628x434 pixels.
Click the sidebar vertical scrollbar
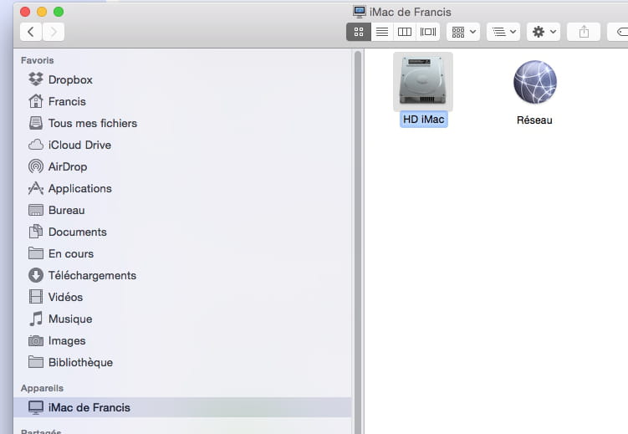358,242
